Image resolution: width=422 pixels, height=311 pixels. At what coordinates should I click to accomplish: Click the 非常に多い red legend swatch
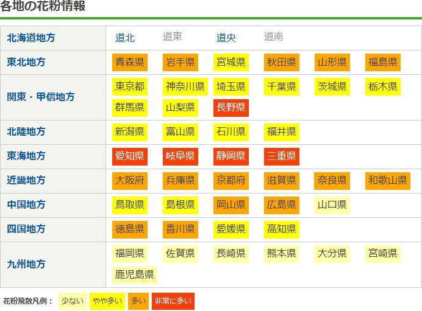(173, 301)
